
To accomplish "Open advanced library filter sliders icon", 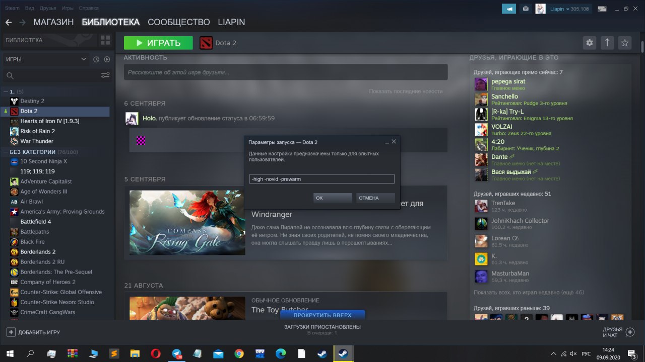I will click(x=105, y=75).
